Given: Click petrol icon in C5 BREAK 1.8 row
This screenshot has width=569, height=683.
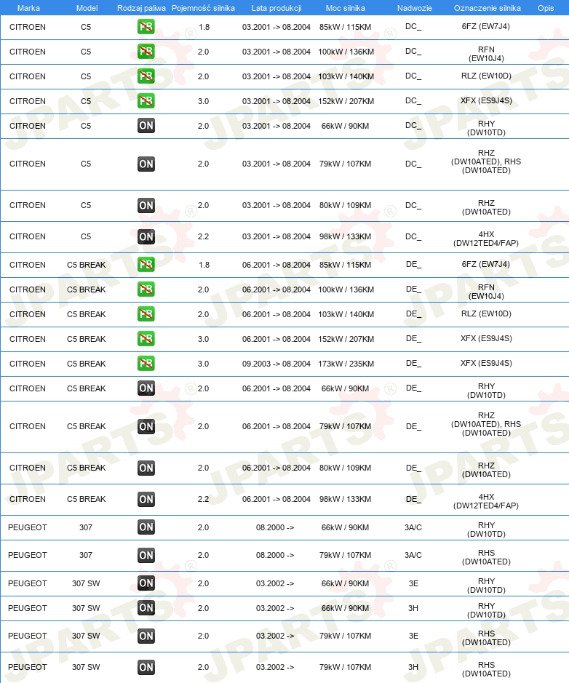Looking at the screenshot, I should click(x=146, y=265).
